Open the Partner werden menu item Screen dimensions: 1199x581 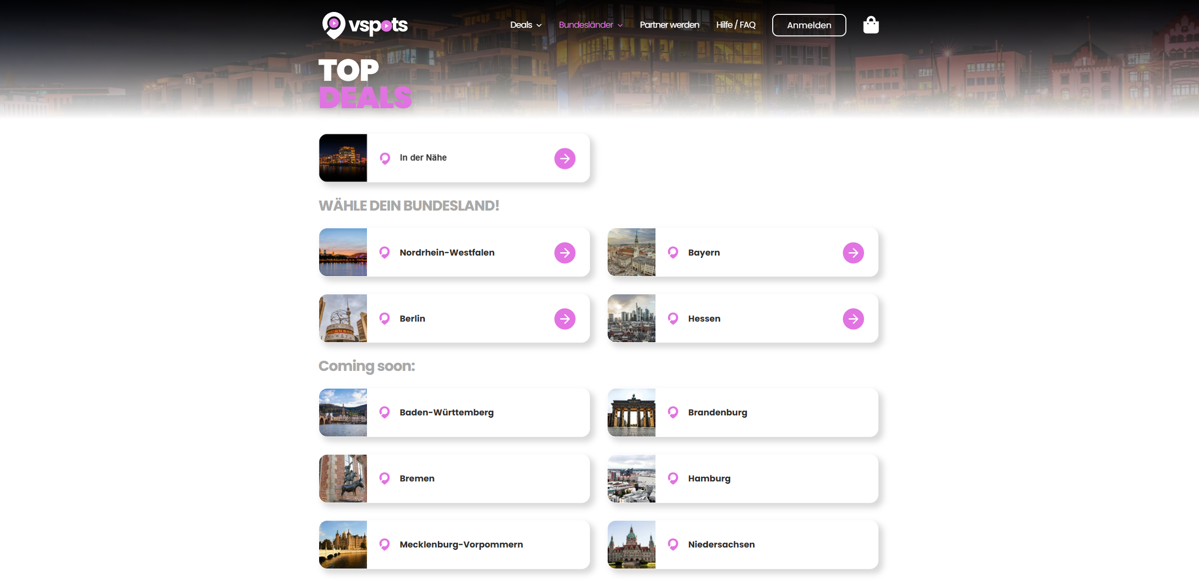[669, 24]
